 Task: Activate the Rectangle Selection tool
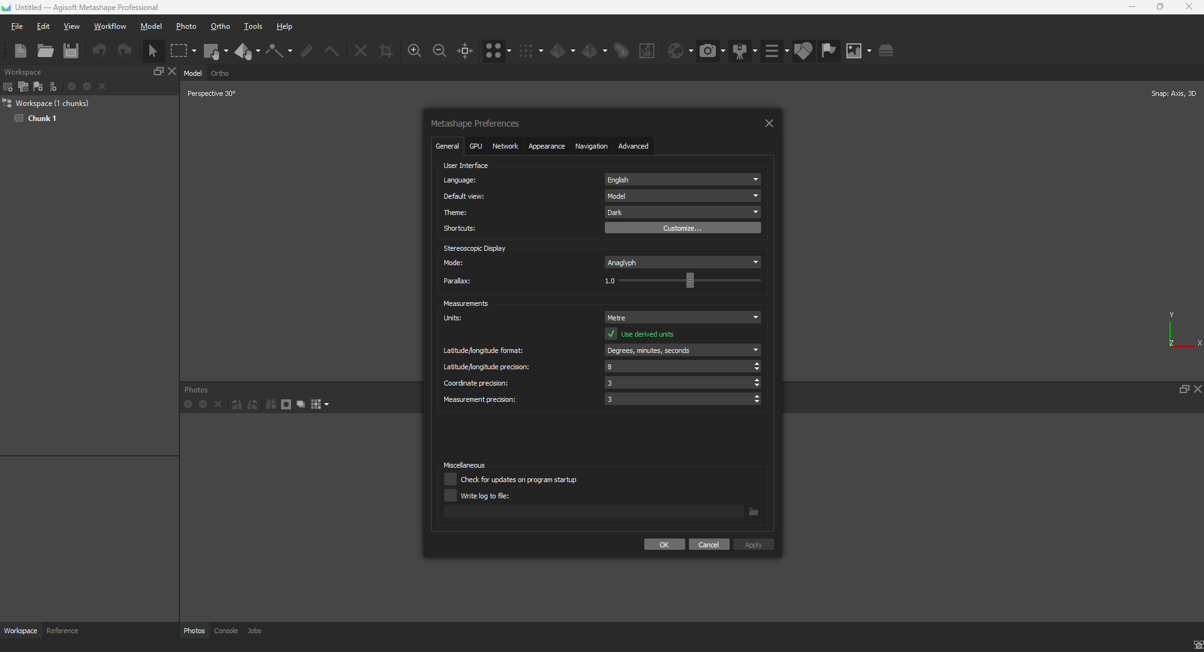click(x=179, y=51)
